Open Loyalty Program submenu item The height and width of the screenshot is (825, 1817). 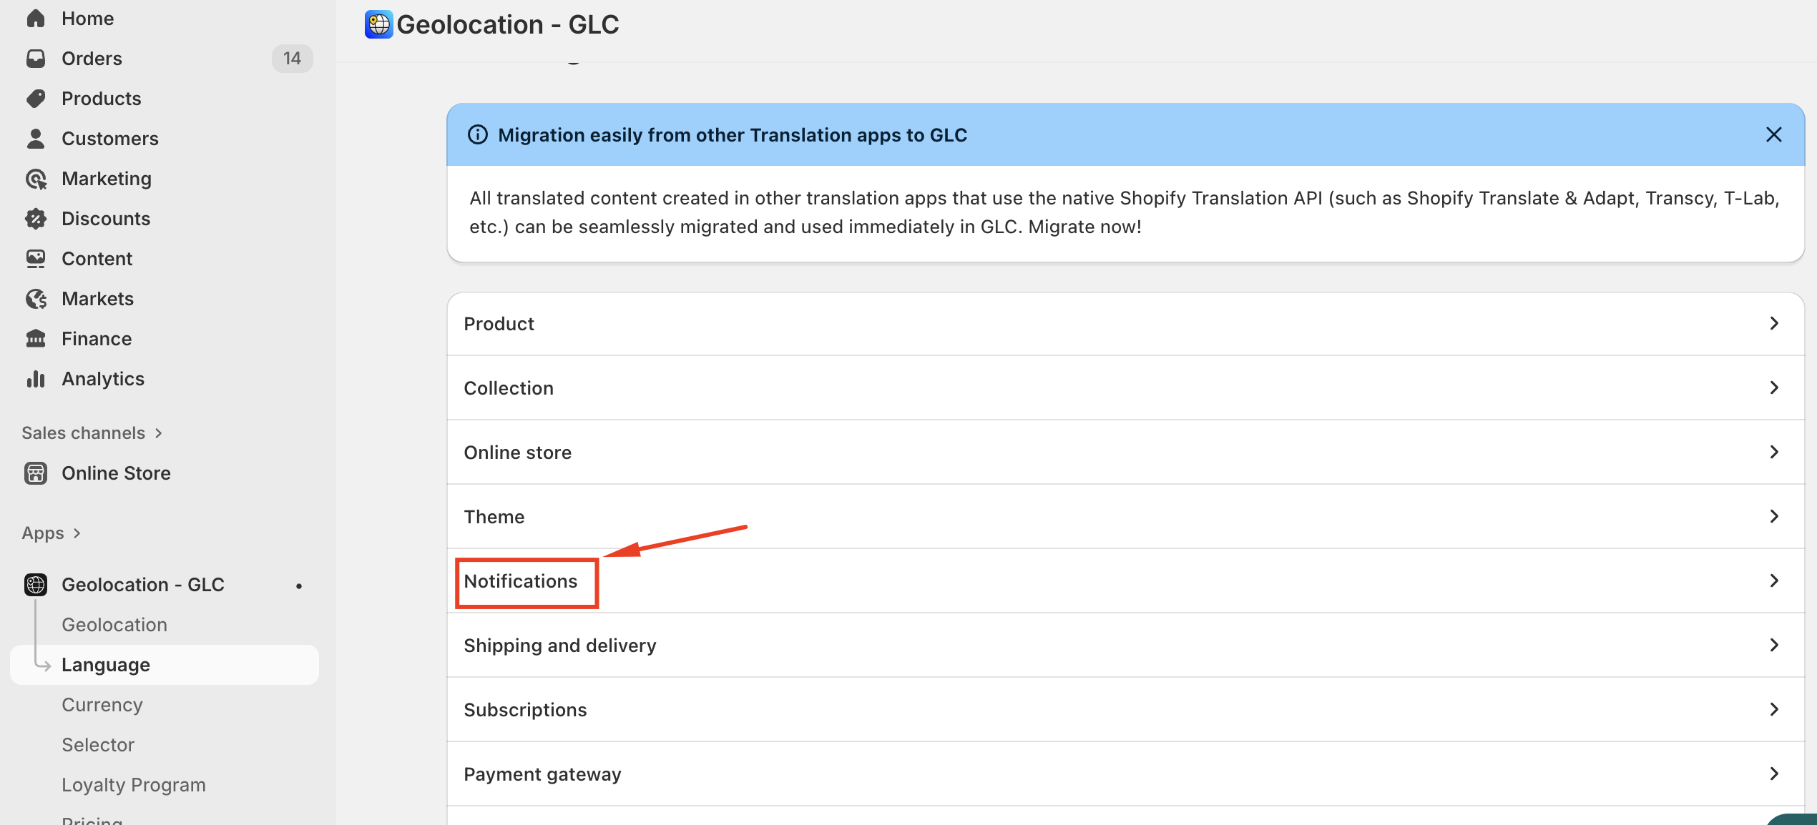tap(134, 785)
